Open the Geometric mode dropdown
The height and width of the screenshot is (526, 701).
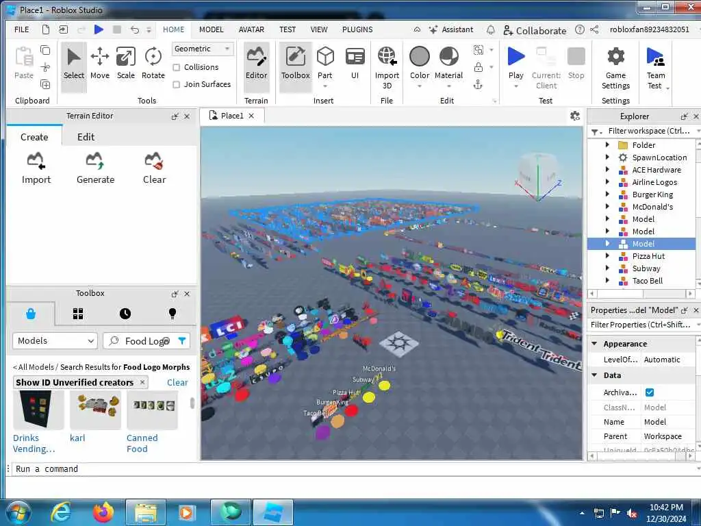[x=203, y=49]
